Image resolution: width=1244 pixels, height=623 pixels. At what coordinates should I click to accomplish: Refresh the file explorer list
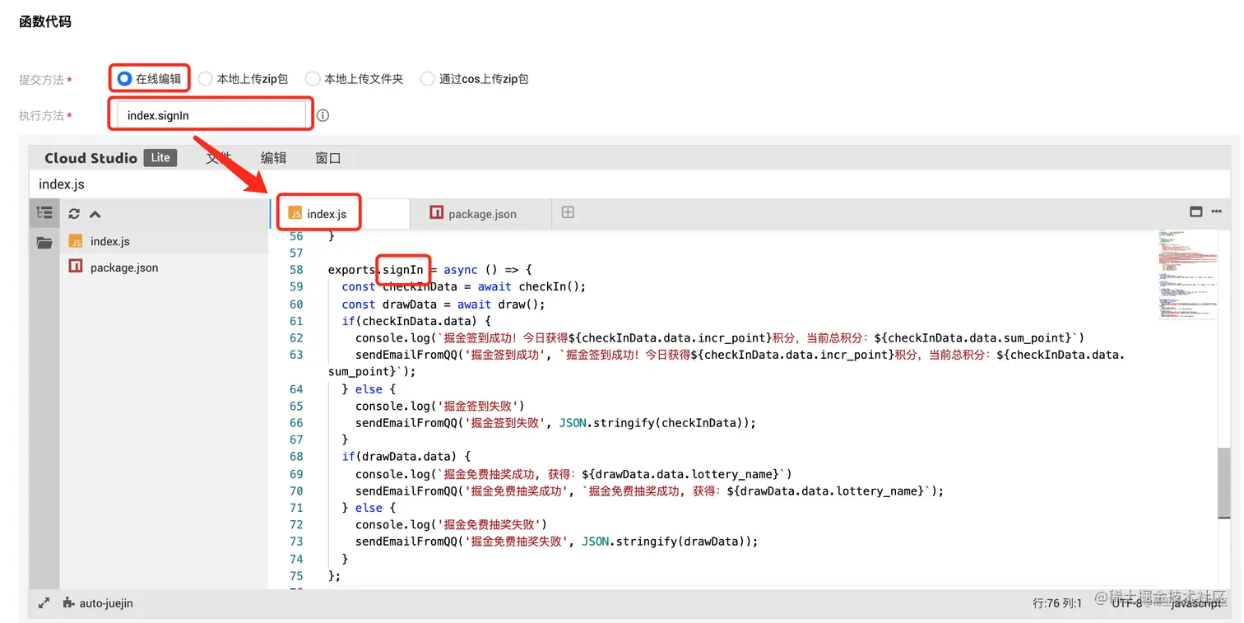tap(74, 213)
